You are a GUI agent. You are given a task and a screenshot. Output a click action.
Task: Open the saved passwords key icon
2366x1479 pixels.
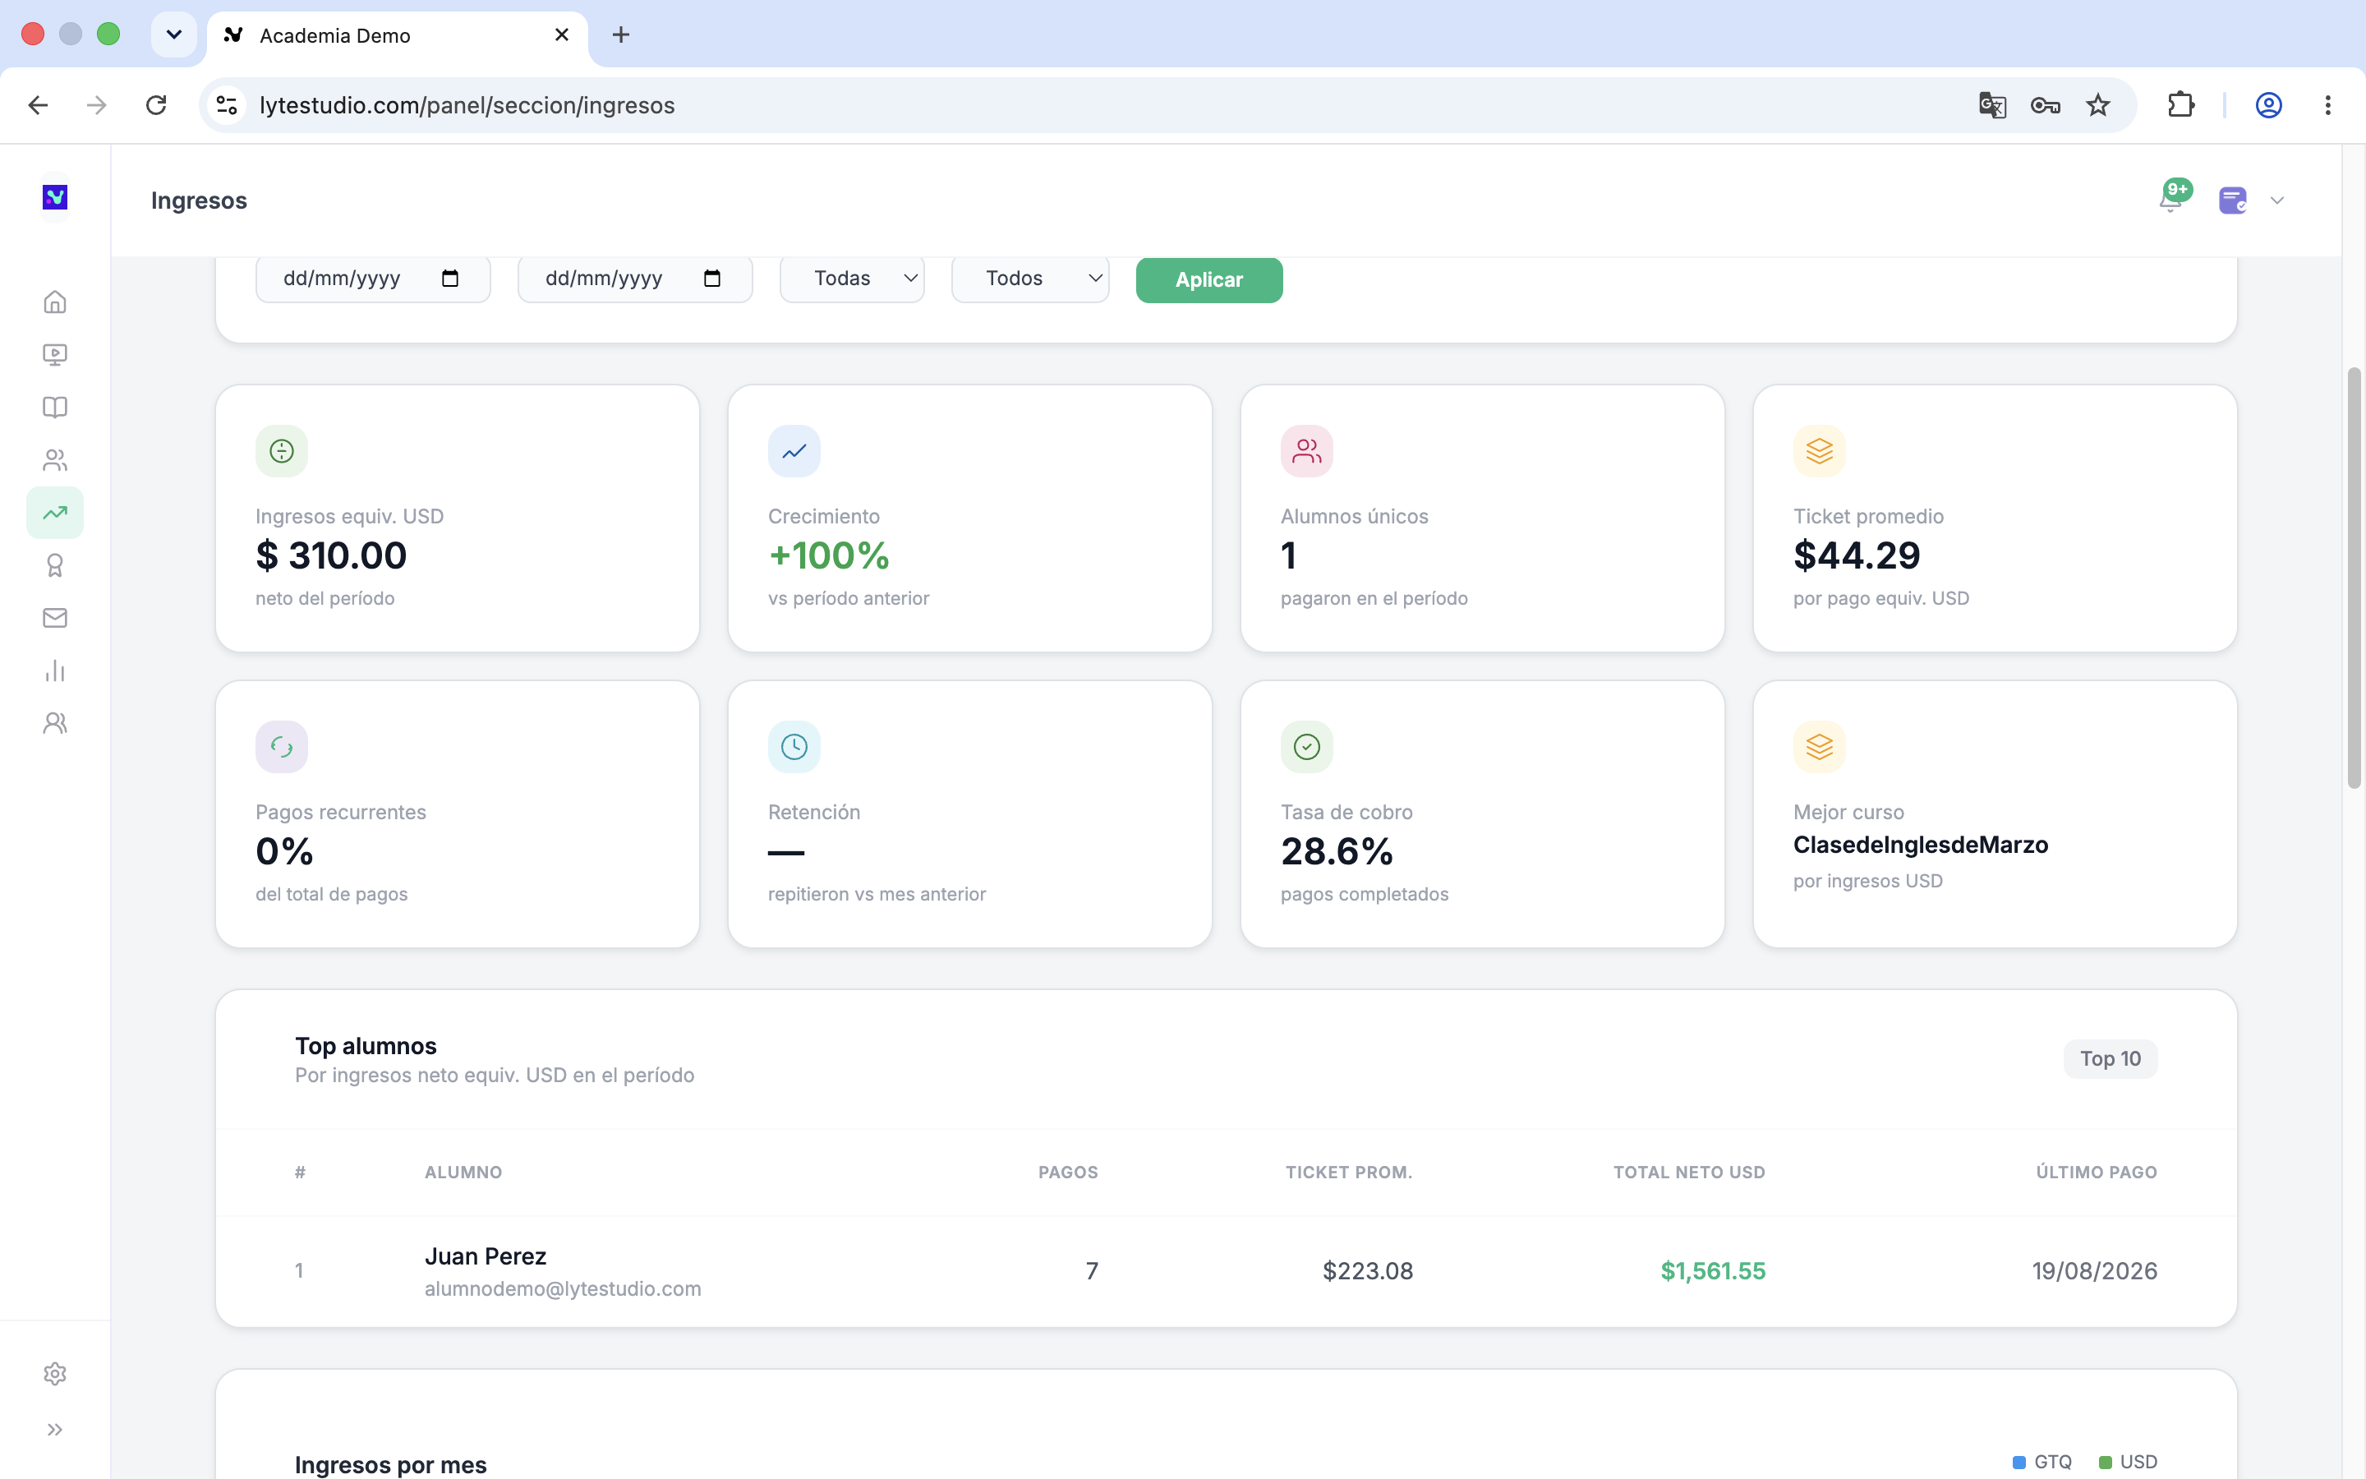(x=2046, y=104)
